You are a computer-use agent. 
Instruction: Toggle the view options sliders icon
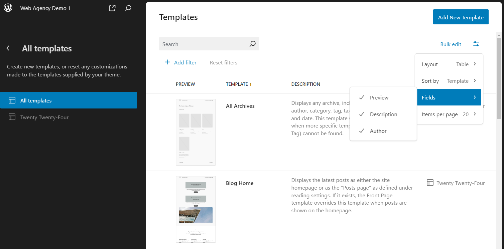(x=476, y=44)
